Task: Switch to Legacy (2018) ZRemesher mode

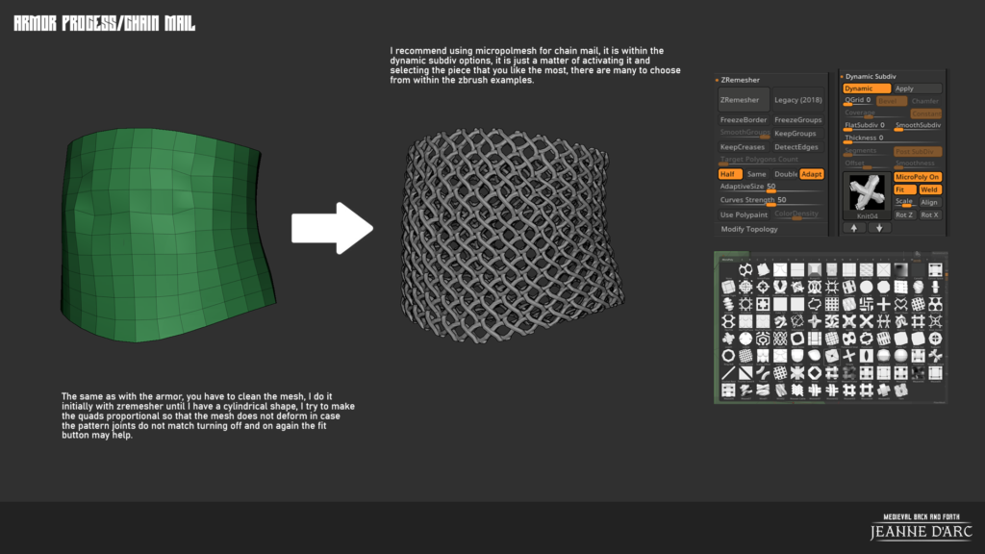Action: [x=797, y=100]
